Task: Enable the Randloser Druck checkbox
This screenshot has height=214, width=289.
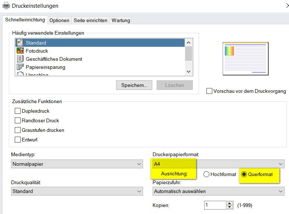Action: pos(18,120)
